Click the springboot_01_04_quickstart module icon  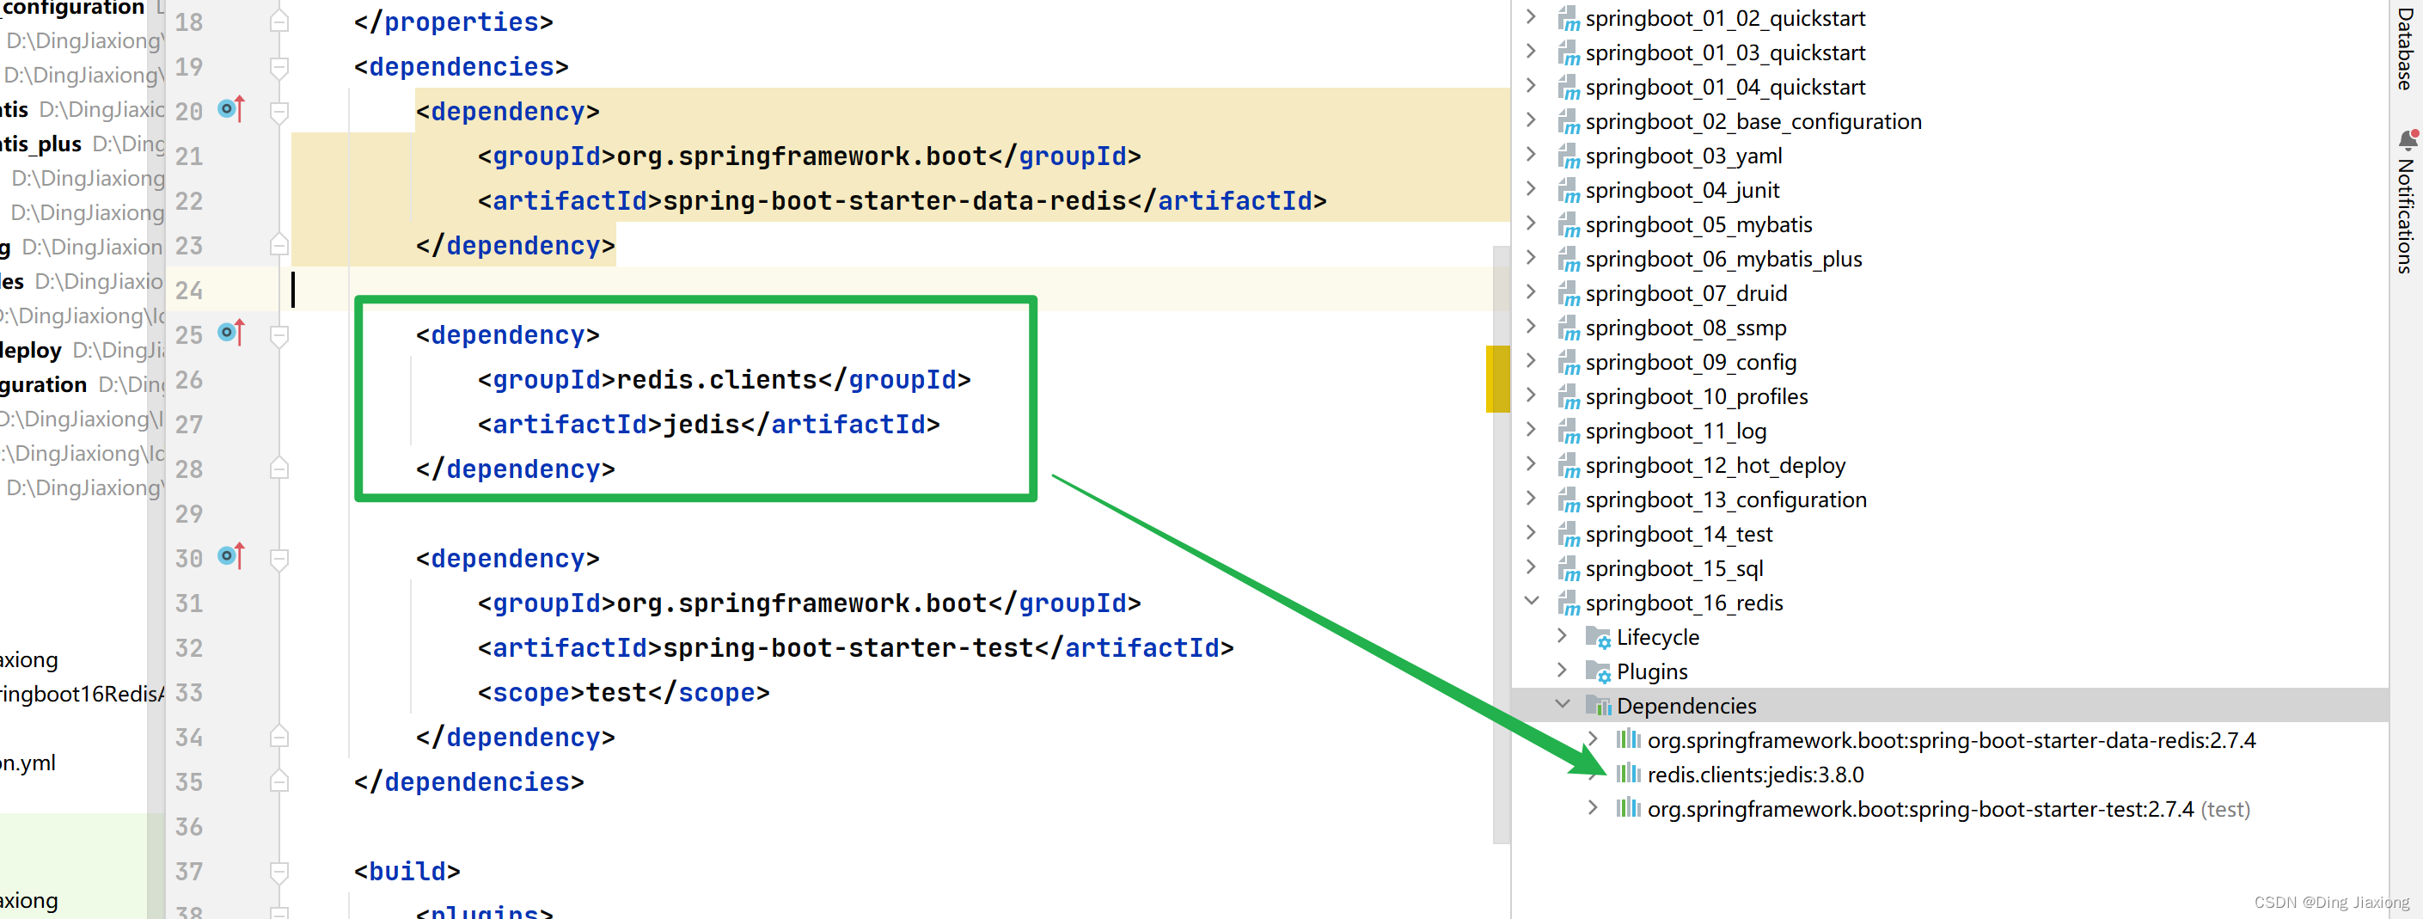1568,88
